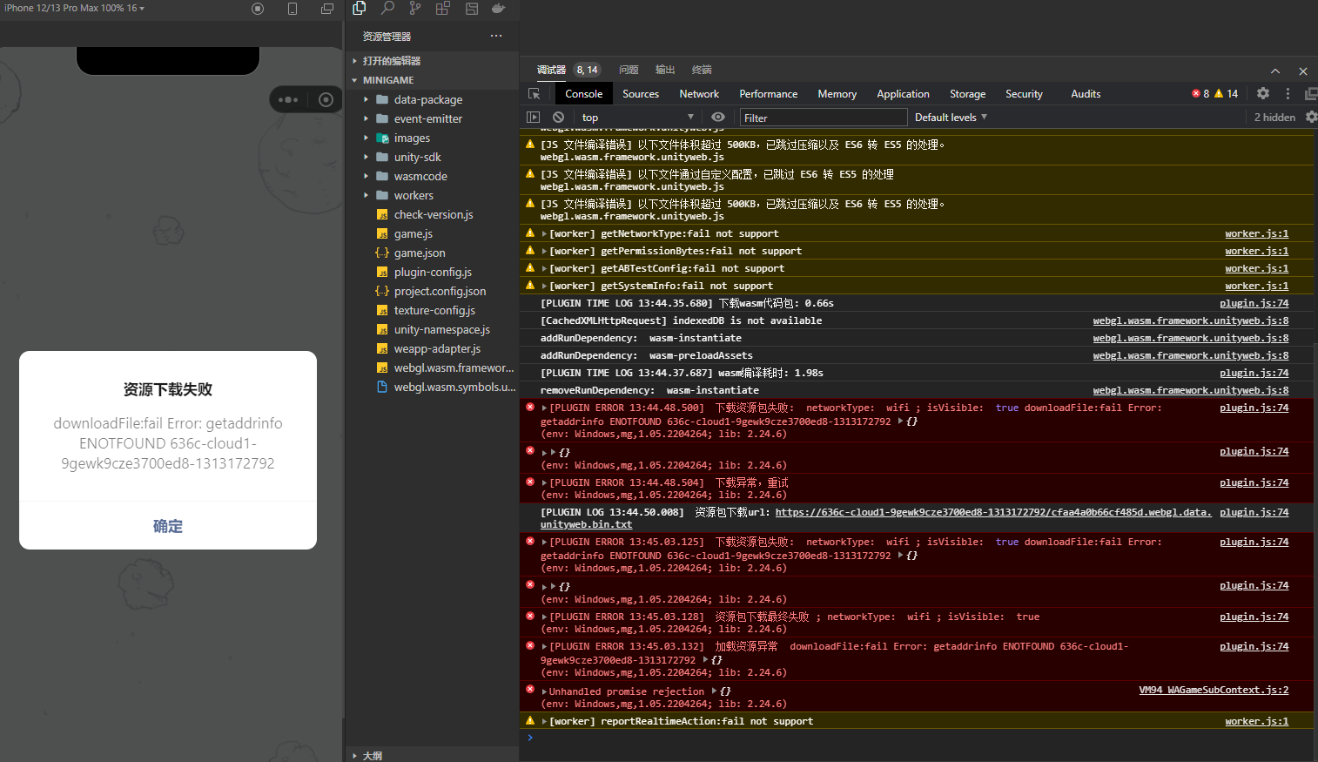Open DevTools settings gear icon
Image resolution: width=1318 pixels, height=762 pixels.
click(1263, 93)
